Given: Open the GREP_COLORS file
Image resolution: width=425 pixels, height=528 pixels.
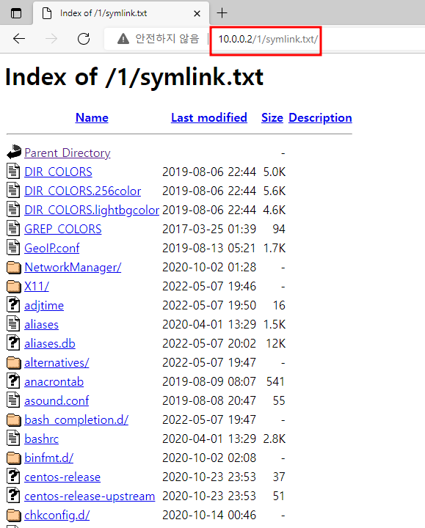Looking at the screenshot, I should [62, 229].
